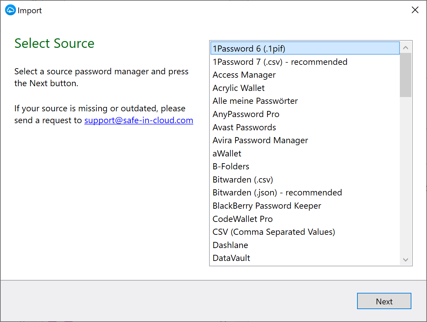427x322 pixels.
Task: Open the support@safe-in-cloud.com email link
Action: click(139, 120)
